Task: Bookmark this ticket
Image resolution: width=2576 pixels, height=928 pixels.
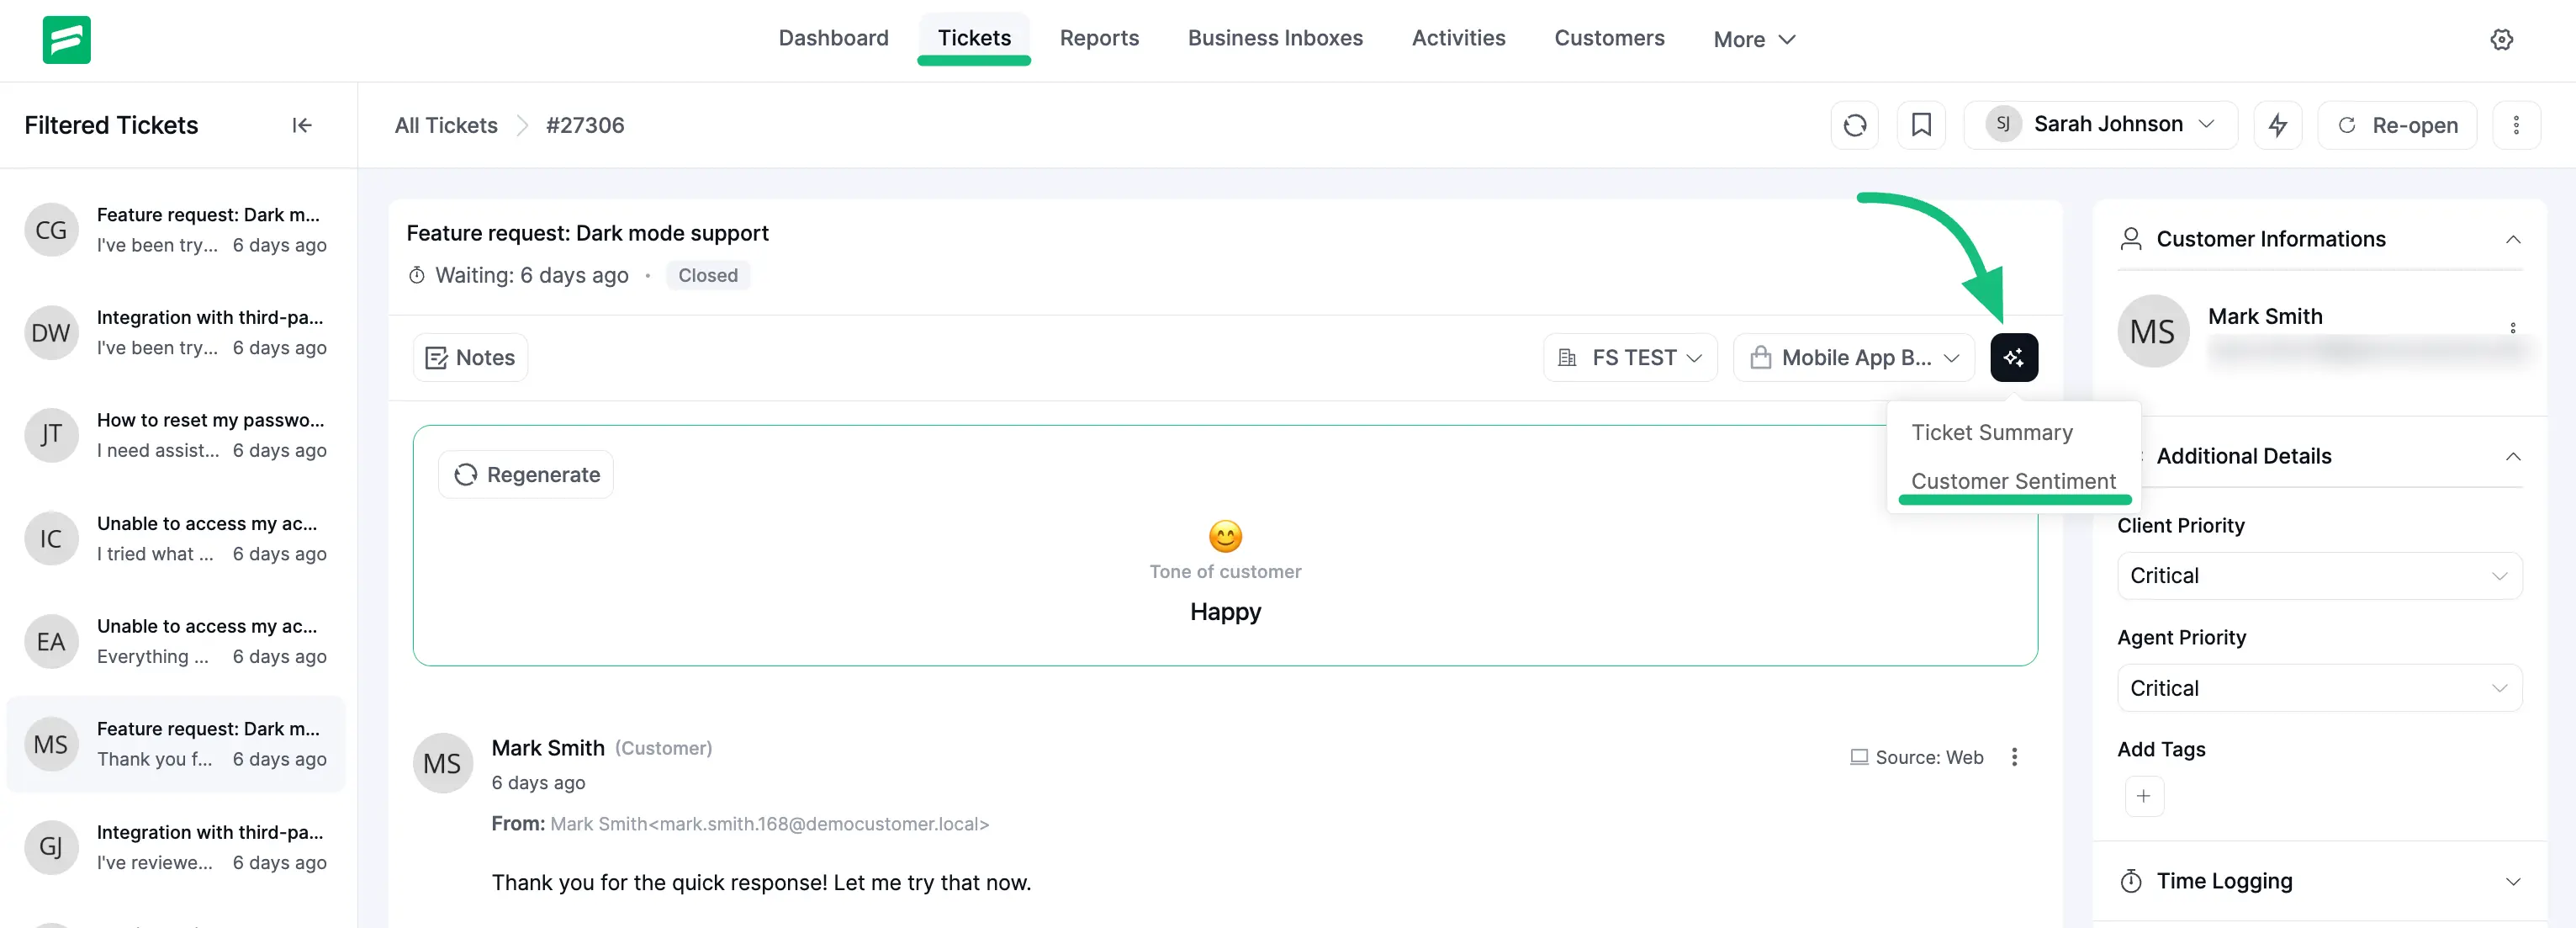Action: [x=1920, y=125]
